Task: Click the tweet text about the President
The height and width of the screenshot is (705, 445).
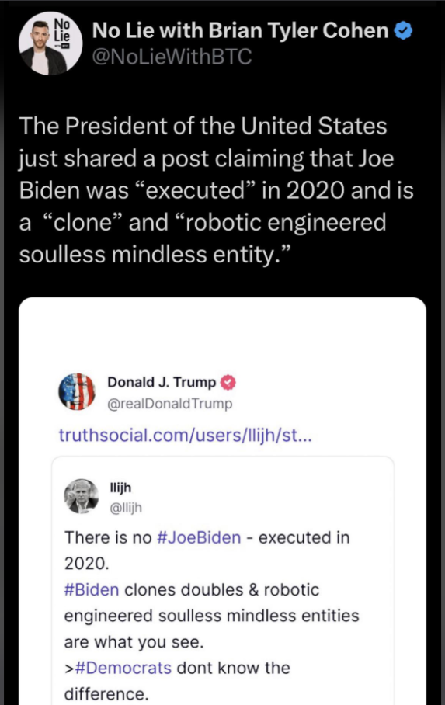Action: click(x=217, y=190)
